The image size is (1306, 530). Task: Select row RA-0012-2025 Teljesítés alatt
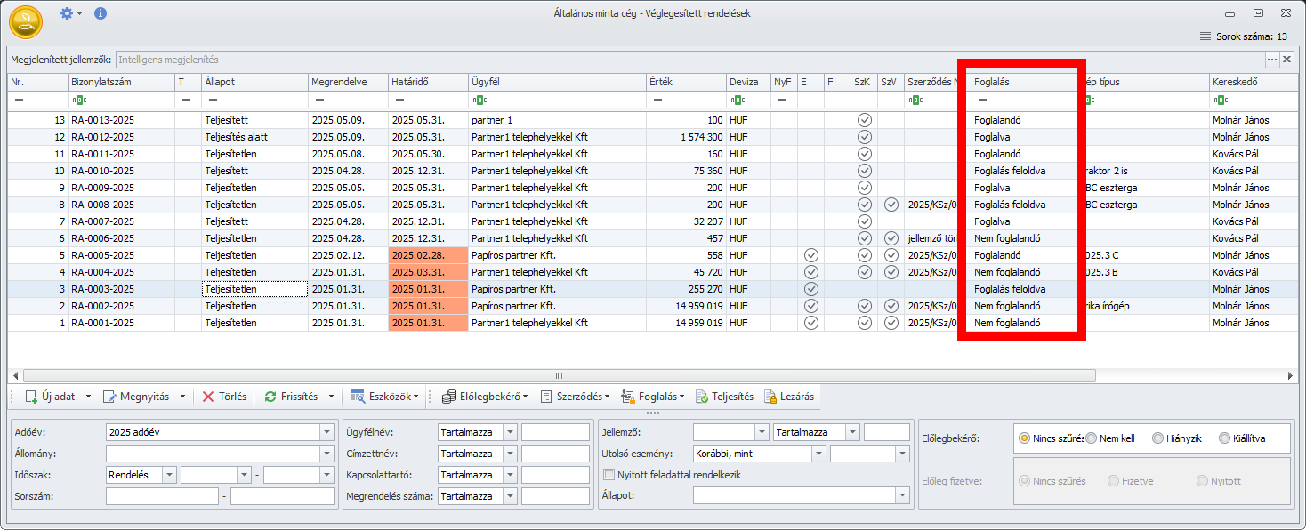coord(652,137)
